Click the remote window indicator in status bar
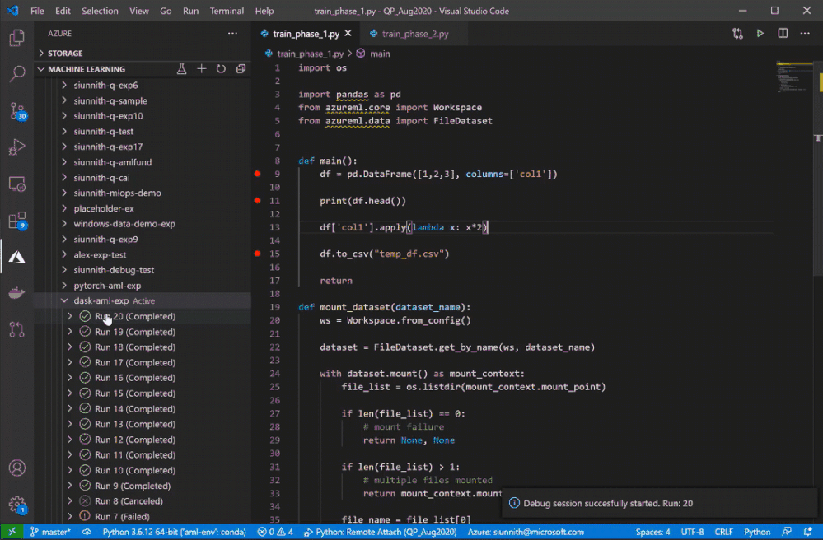823x540 pixels. pos(12,532)
